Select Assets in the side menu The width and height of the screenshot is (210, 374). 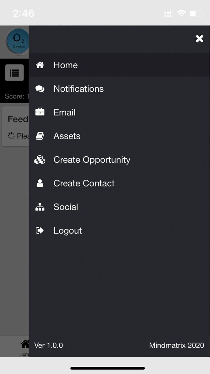(67, 136)
